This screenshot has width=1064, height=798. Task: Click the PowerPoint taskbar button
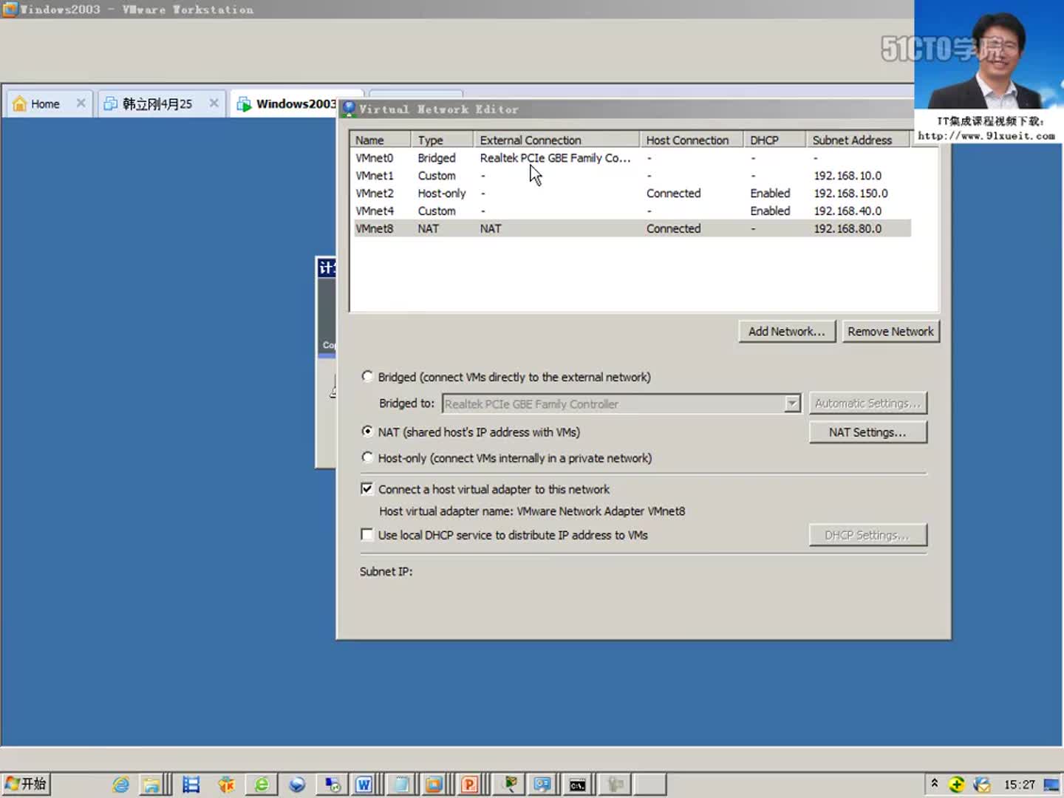(470, 785)
